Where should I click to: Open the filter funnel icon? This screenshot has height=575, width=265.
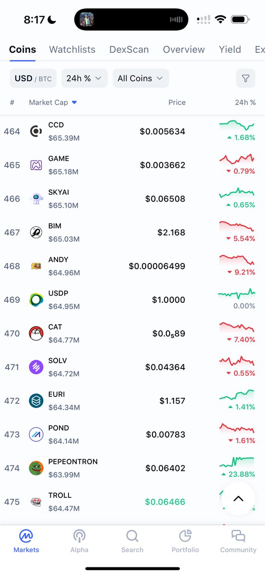pyautogui.click(x=245, y=78)
